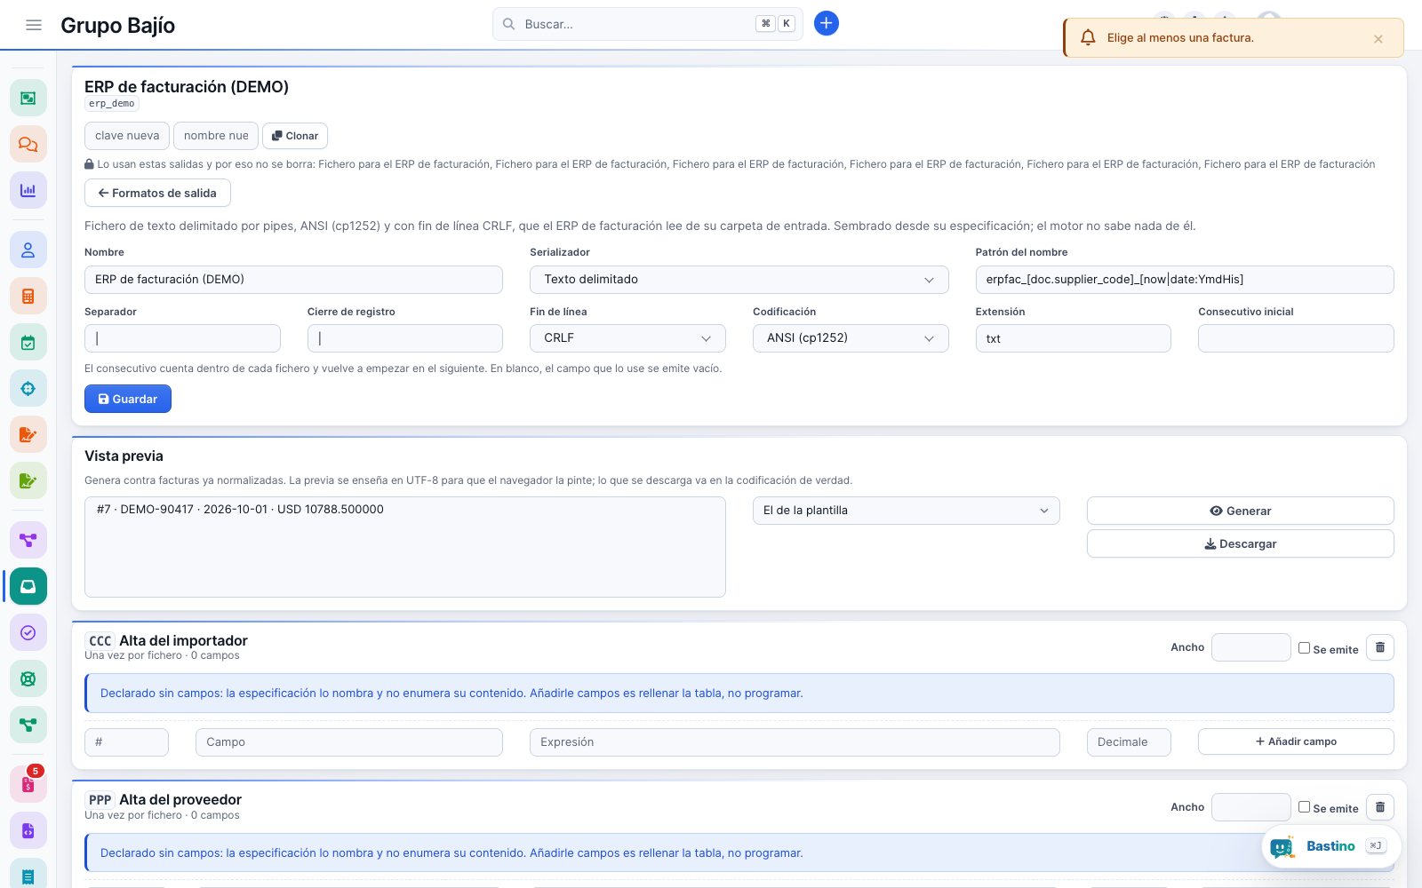Open the user profile sidebar icon
Image resolution: width=1422 pixels, height=888 pixels.
(x=28, y=250)
